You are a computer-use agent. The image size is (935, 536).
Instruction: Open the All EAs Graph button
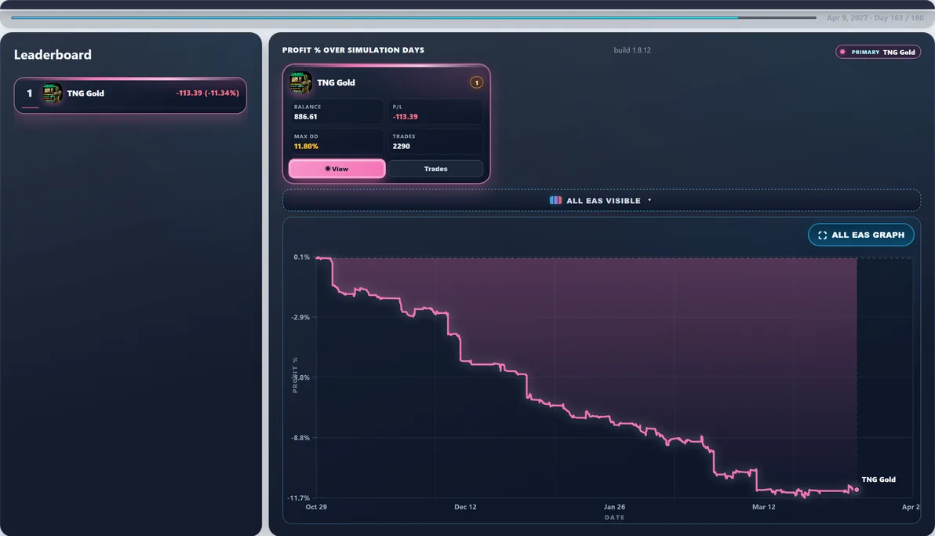click(860, 235)
